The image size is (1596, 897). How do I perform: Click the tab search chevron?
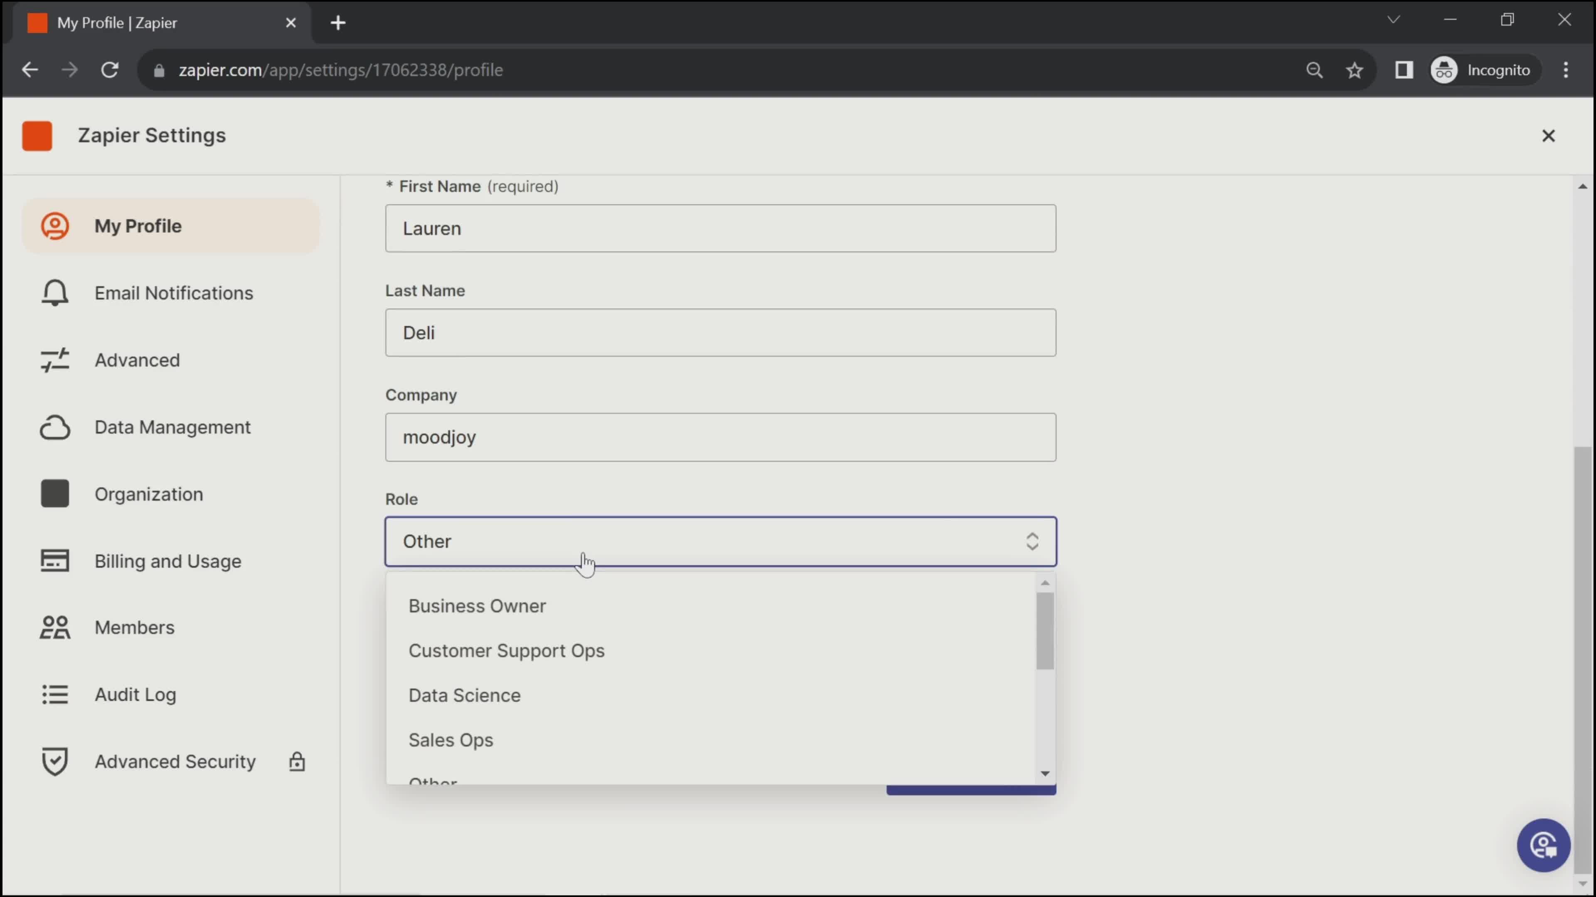tap(1394, 19)
